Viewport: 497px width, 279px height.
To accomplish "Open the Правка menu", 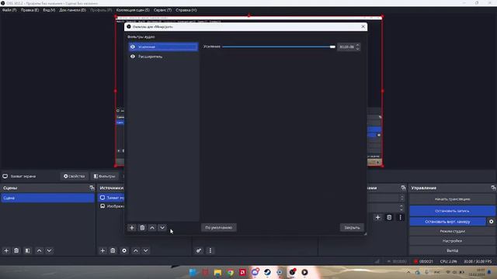I will pos(30,10).
